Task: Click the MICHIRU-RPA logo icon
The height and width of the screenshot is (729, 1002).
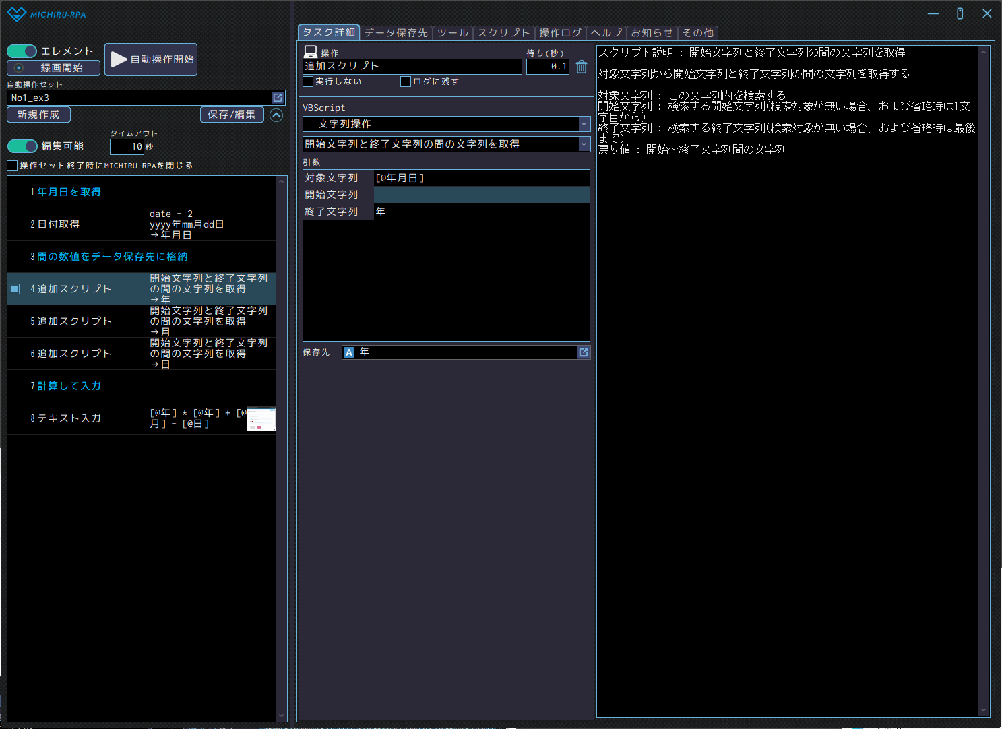Action: 16,14
